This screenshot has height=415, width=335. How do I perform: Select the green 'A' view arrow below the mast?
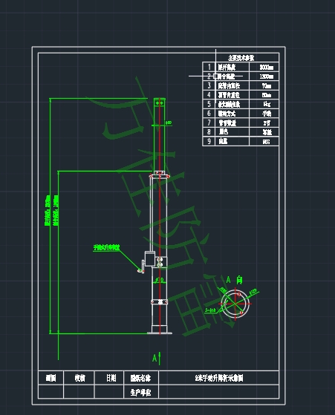coord(157,358)
